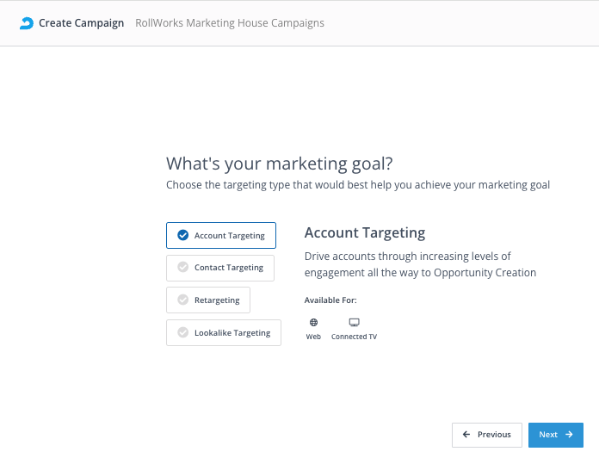Proceed with the Next button
The image size is (599, 464).
pyautogui.click(x=555, y=435)
